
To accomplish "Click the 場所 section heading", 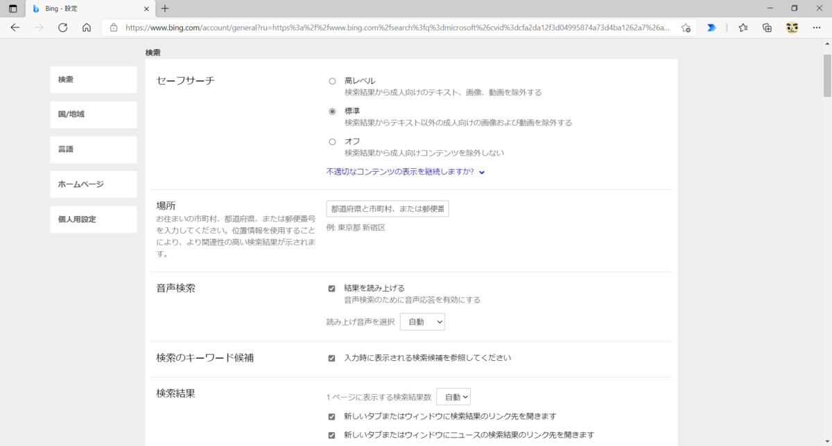I will point(166,206).
